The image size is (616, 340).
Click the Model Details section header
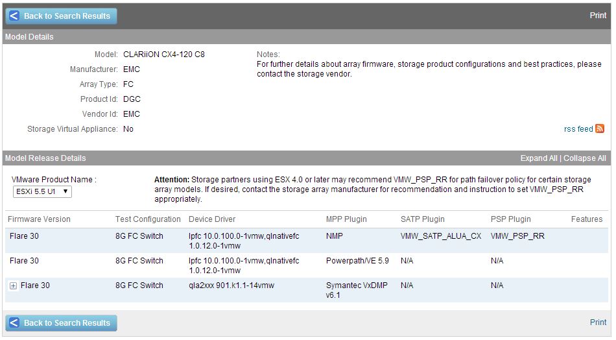tap(29, 36)
